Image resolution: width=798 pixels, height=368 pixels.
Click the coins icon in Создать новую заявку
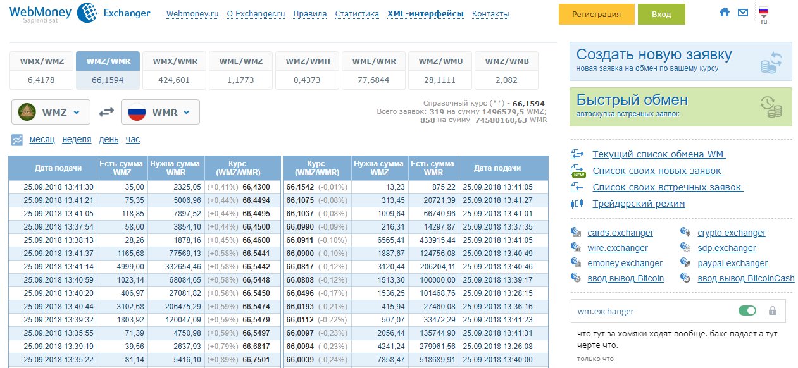(x=771, y=63)
